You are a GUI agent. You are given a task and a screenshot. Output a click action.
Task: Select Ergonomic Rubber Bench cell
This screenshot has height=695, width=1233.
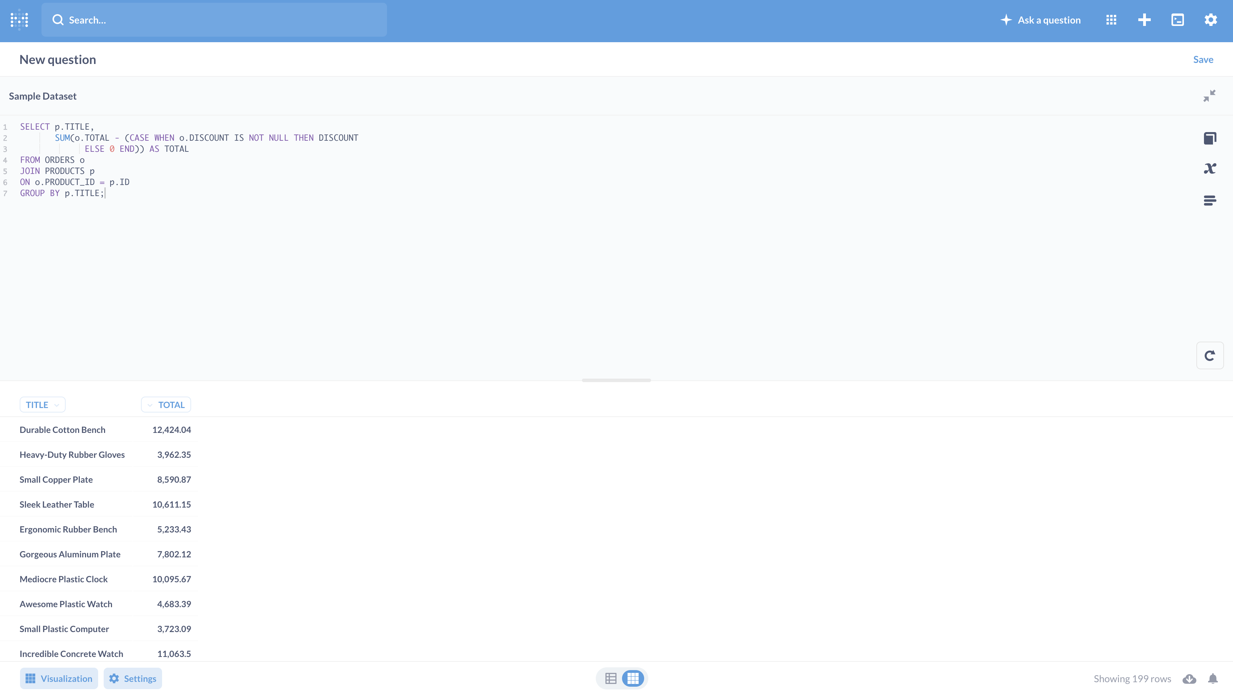(x=68, y=529)
